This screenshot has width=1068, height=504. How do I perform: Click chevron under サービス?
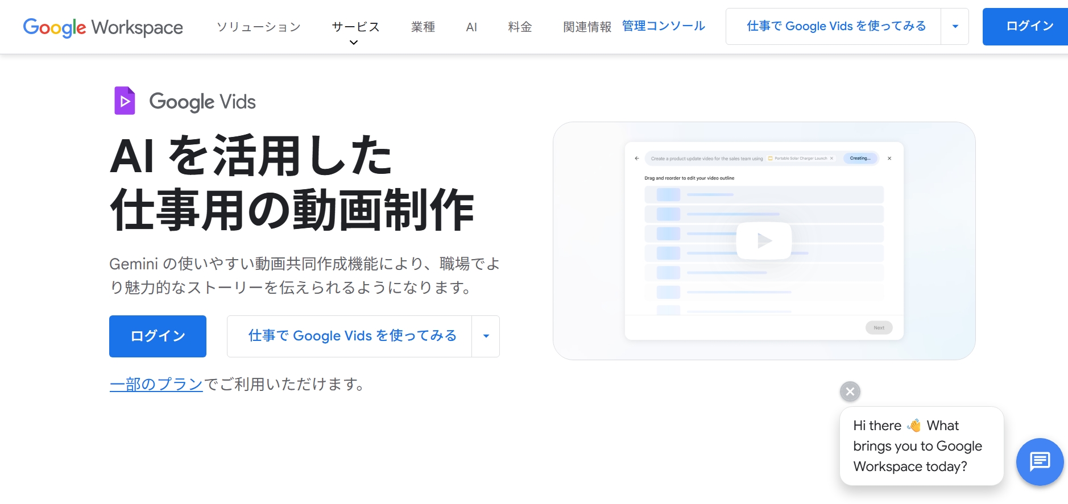click(354, 43)
